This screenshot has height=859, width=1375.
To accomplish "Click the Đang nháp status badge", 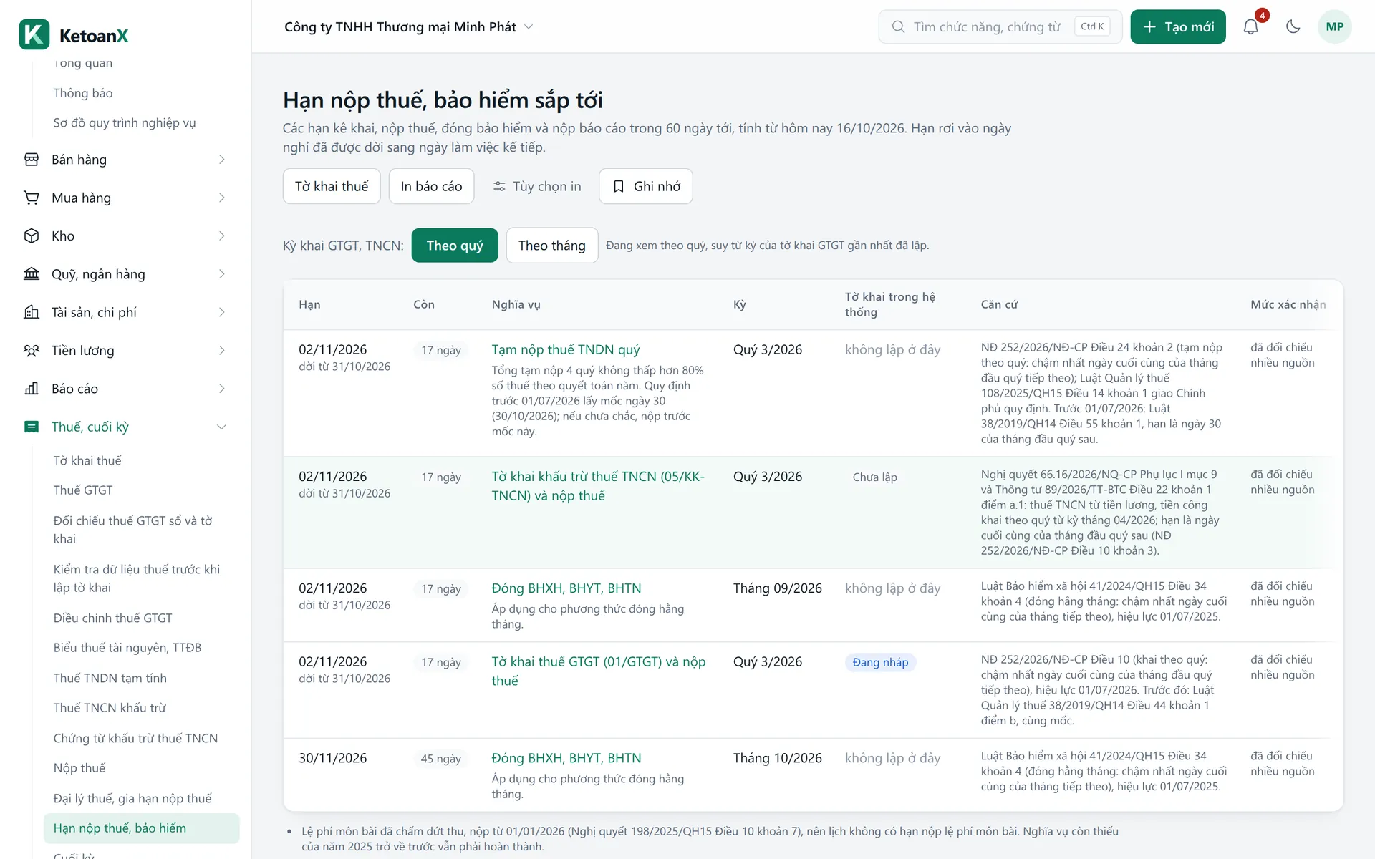I will coord(880,663).
